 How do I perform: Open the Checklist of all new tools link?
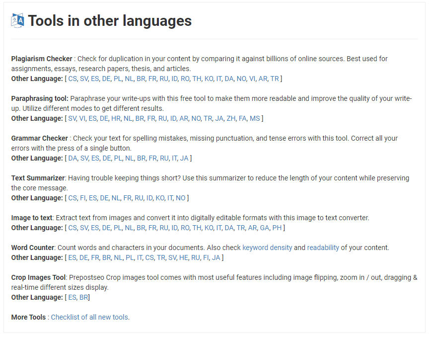click(89, 317)
